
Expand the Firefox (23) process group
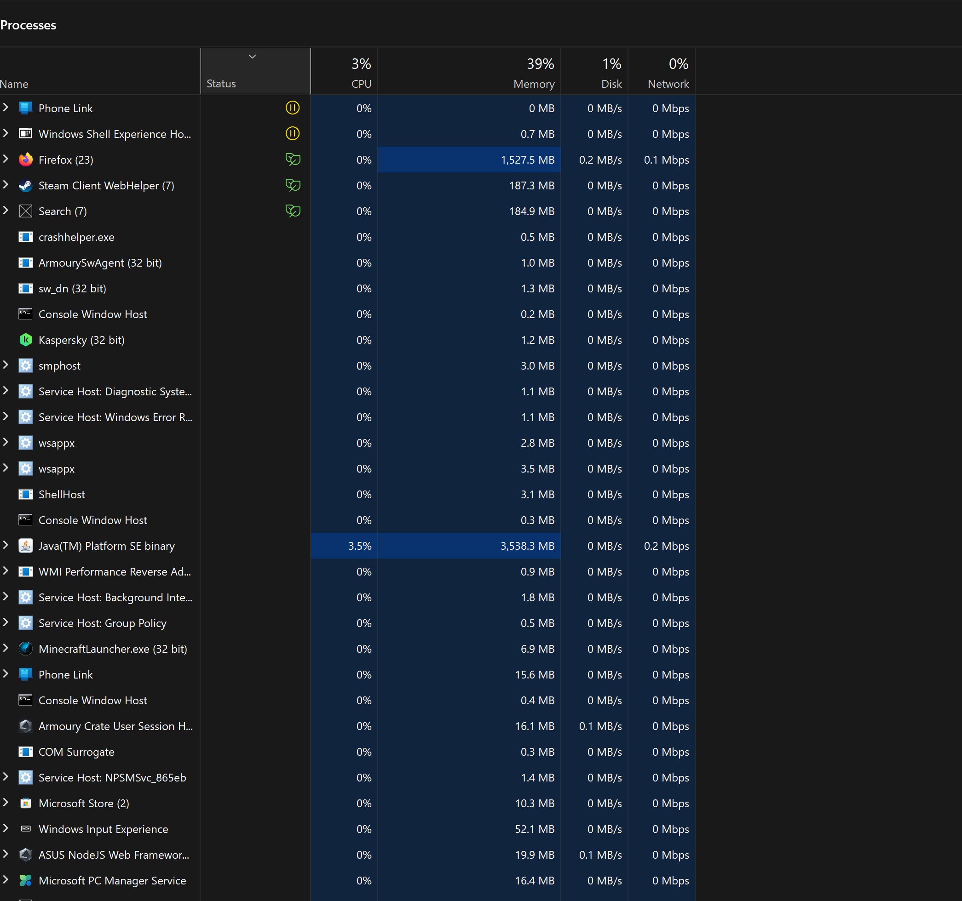coord(6,159)
